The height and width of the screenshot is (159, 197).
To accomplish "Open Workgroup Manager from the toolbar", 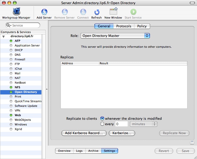I will [16, 12].
